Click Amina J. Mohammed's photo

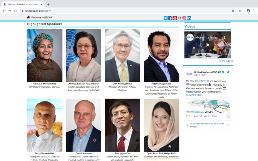click(45, 55)
